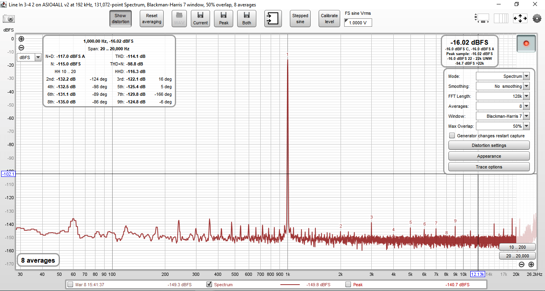Save the Current trace

click(200, 19)
